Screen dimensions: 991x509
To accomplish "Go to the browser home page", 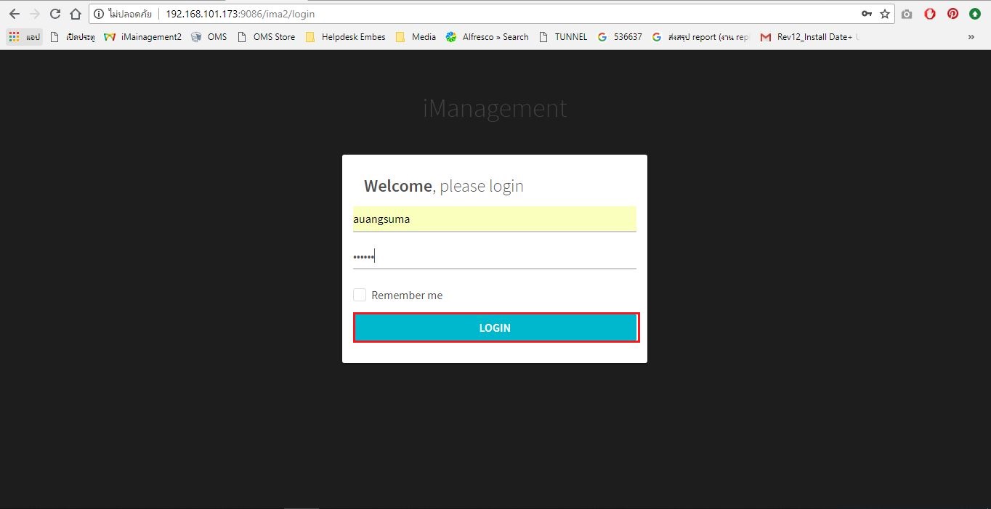I will (76, 14).
